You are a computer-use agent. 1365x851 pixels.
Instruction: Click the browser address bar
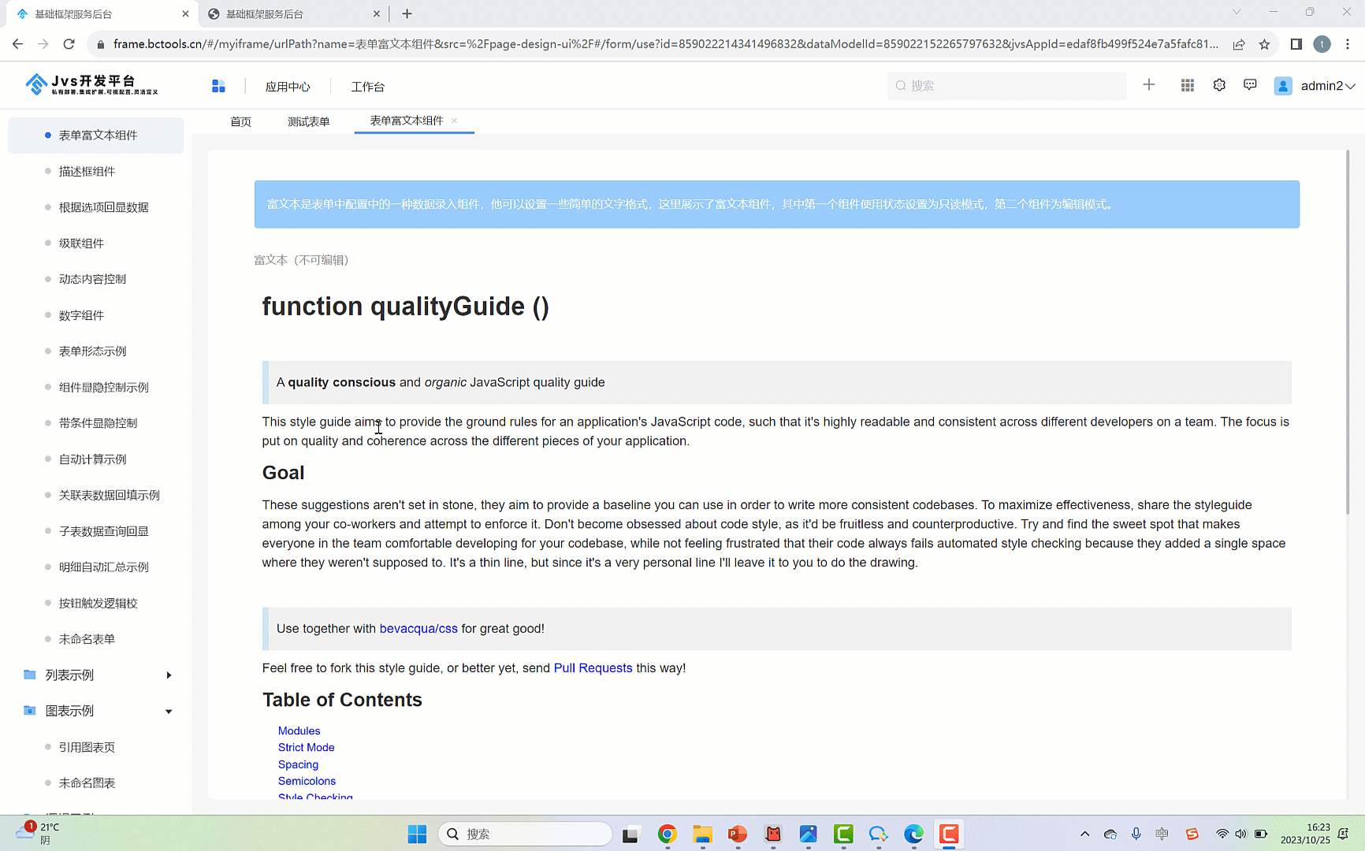pyautogui.click(x=666, y=44)
